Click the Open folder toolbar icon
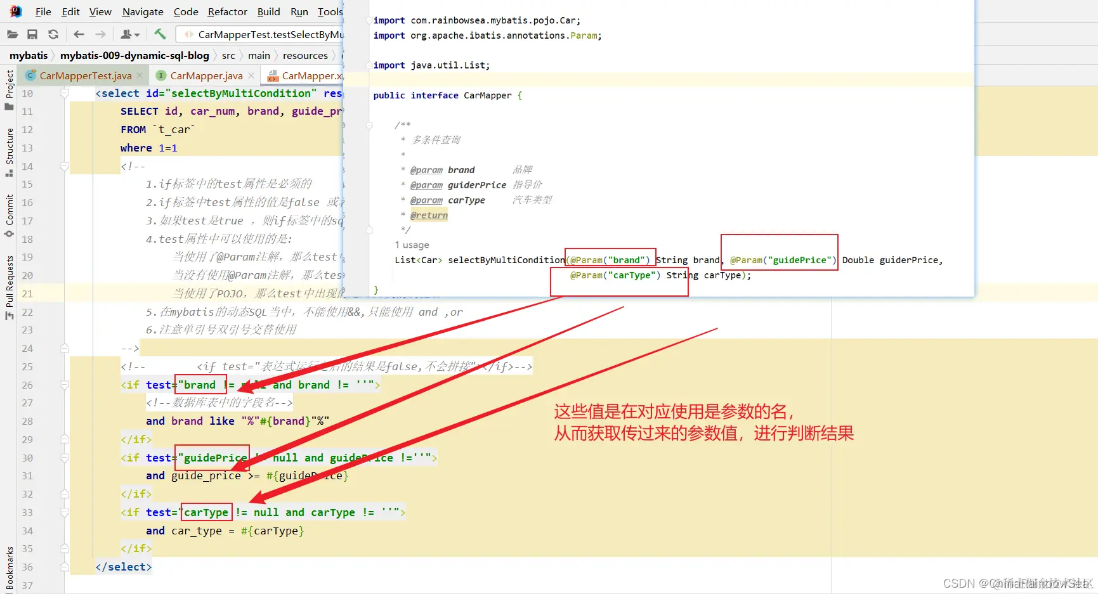This screenshot has width=1098, height=594. pyautogui.click(x=12, y=34)
